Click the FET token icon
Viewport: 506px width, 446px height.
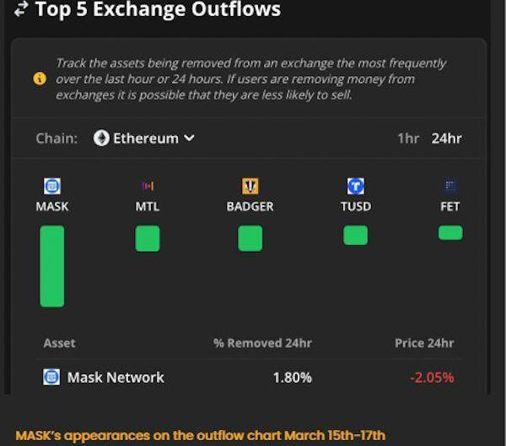(450, 186)
